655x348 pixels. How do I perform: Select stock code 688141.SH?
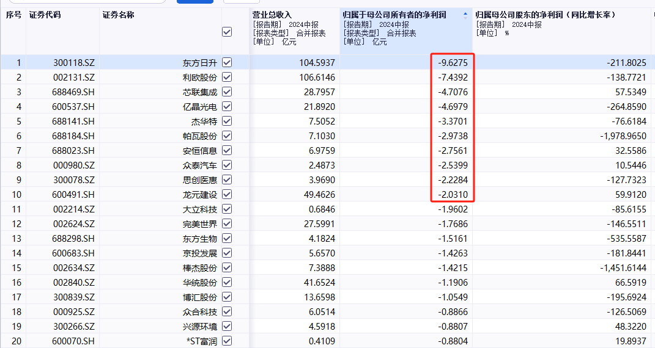73,121
